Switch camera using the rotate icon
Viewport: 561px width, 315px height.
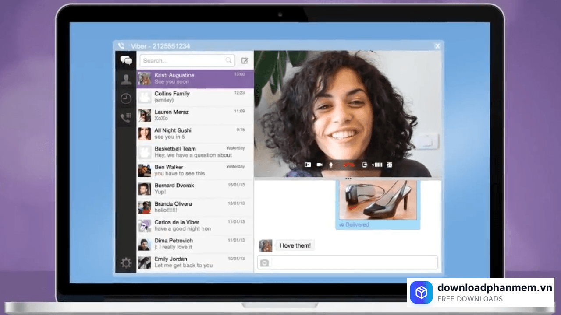click(365, 165)
